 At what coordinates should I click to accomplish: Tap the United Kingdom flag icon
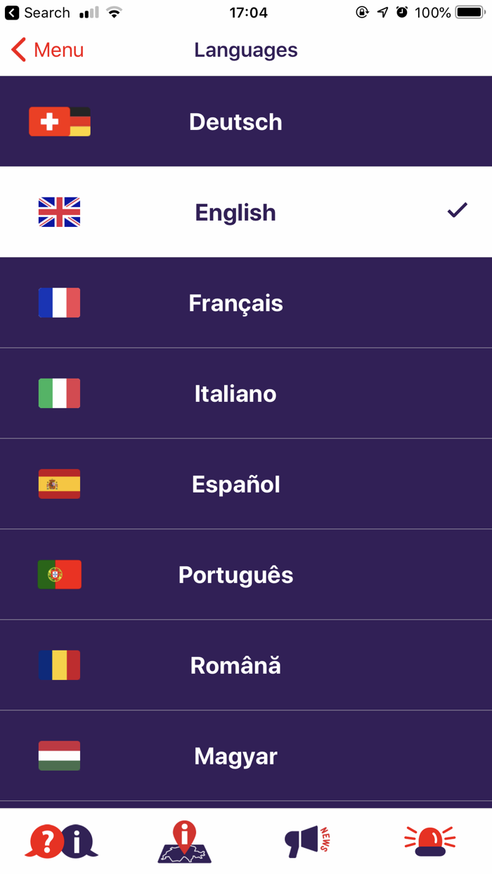tap(59, 212)
